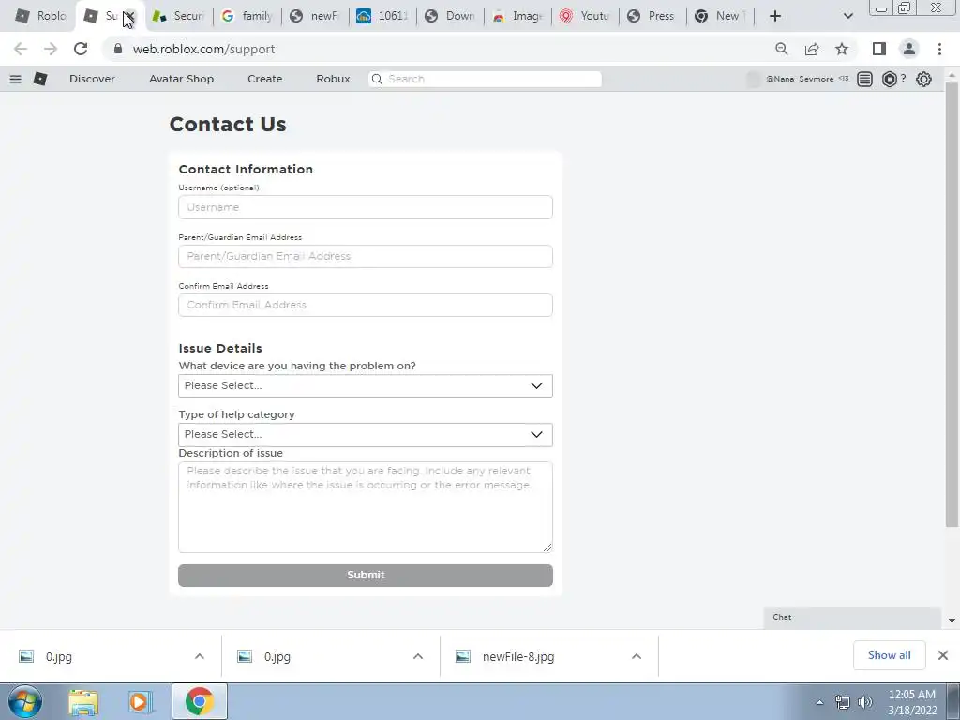
Task: Open the first 0.jpg downloaded file
Action: [58, 656]
